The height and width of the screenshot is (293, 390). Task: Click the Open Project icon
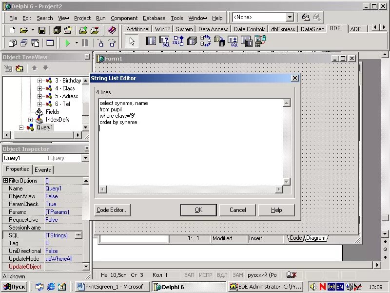pyautogui.click(x=68, y=30)
